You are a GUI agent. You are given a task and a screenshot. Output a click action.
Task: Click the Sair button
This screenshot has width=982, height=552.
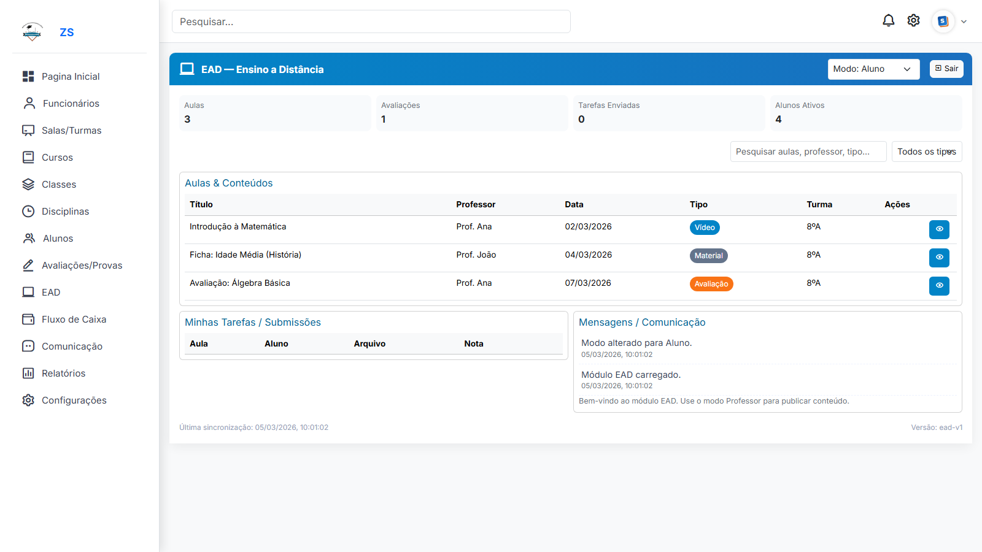(x=946, y=69)
